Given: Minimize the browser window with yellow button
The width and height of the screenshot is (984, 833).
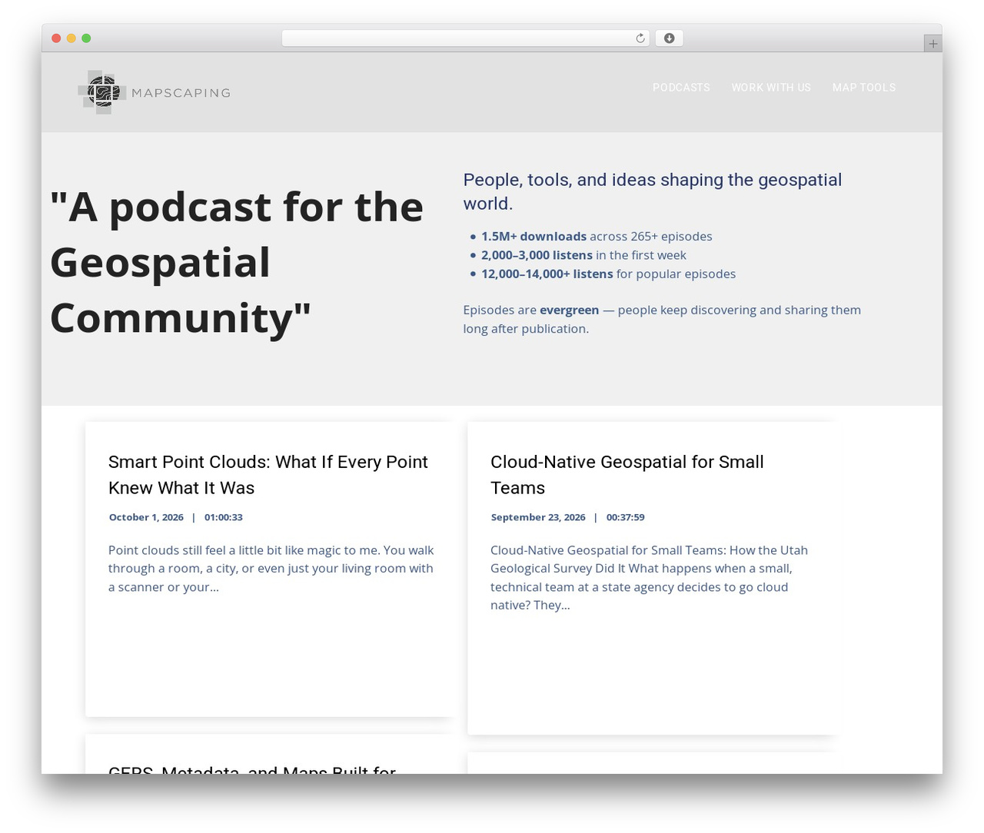Looking at the screenshot, I should 71,38.
